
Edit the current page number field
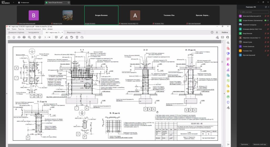[x=45, y=37]
